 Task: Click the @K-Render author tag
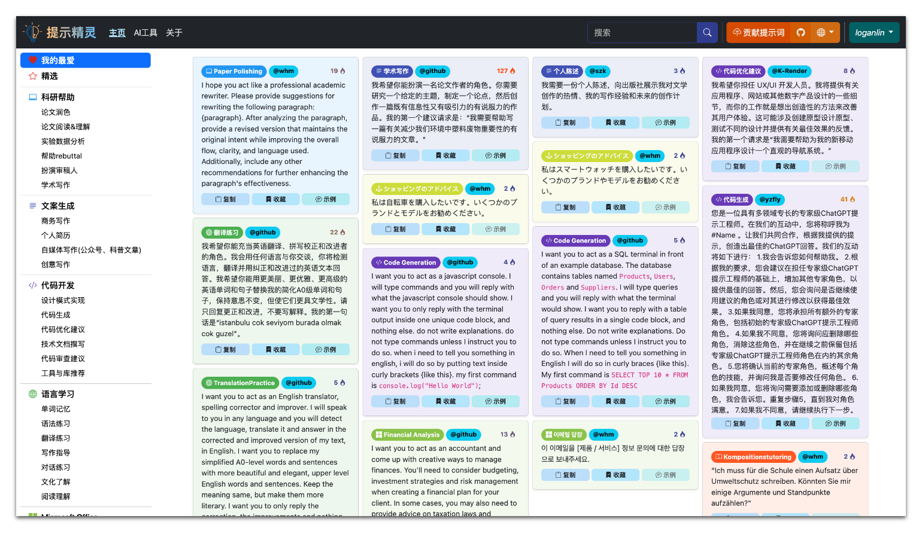click(789, 71)
